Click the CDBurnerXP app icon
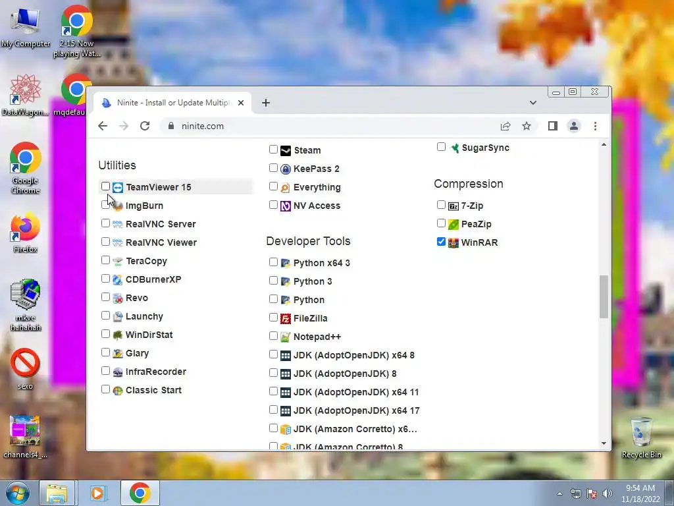 click(x=118, y=279)
